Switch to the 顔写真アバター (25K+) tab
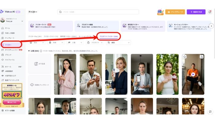 tap(68, 37)
